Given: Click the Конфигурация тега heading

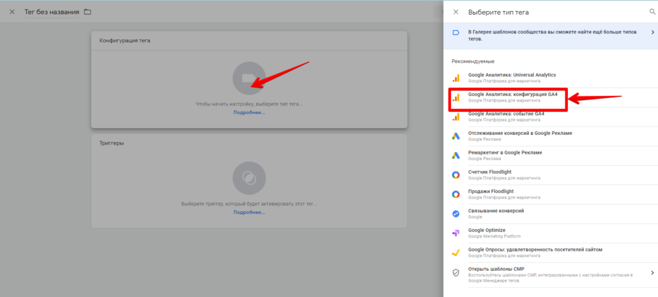Looking at the screenshot, I should tap(125, 40).
